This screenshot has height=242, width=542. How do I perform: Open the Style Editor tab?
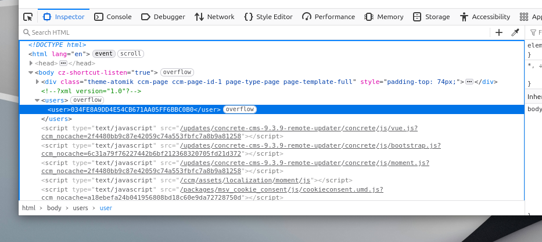(x=268, y=17)
